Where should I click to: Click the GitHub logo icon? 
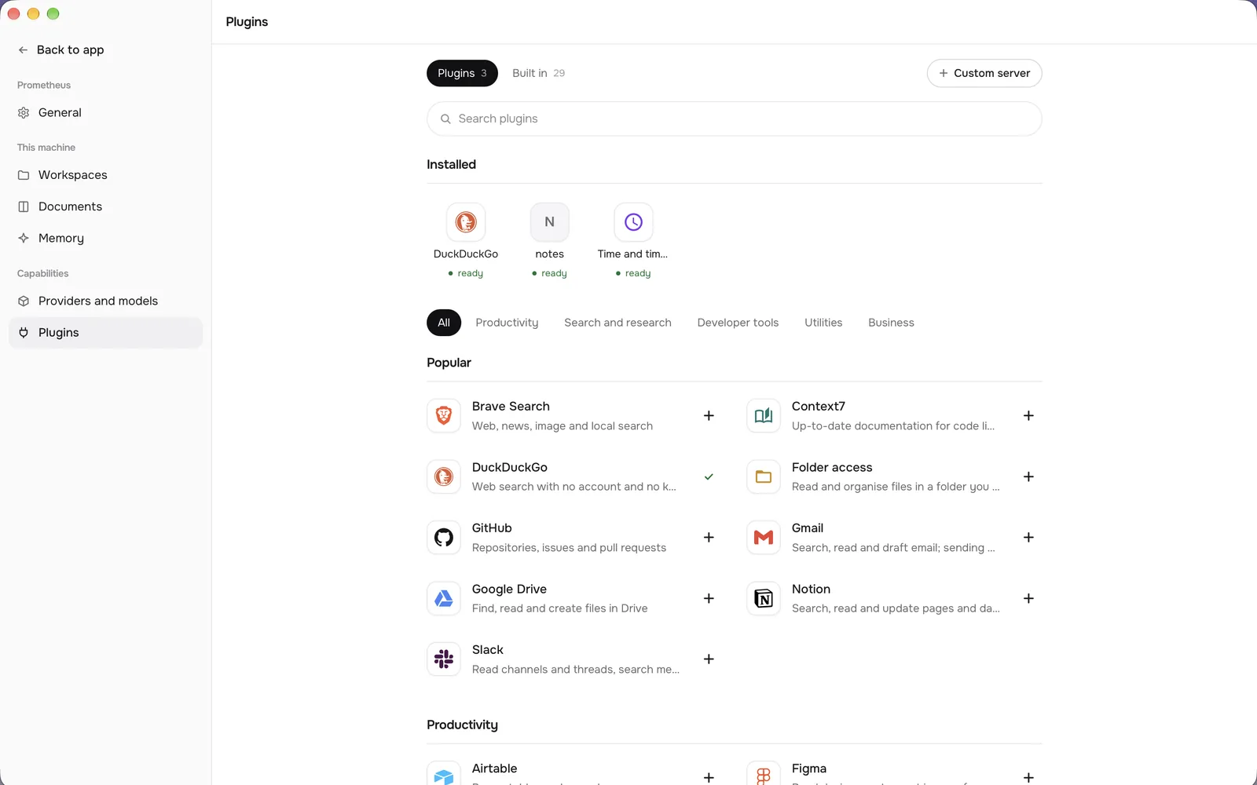(x=444, y=538)
